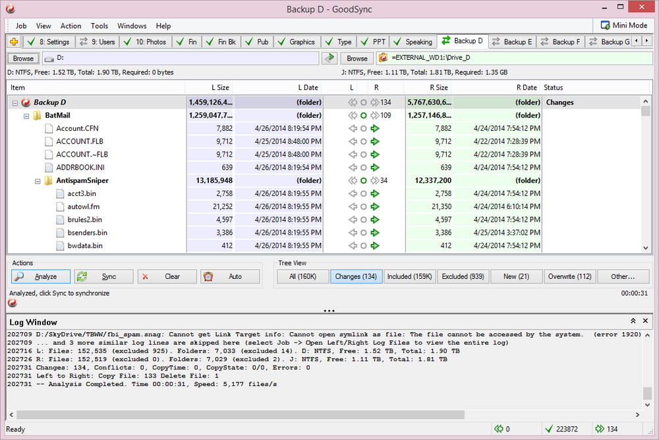The height and width of the screenshot is (440, 659).
Task: Show Overwrite (112) tree view filter
Action: tap(569, 276)
